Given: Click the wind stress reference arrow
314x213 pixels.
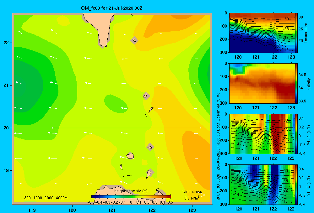Looking at the screenshot, I should pyautogui.click(x=193, y=195).
